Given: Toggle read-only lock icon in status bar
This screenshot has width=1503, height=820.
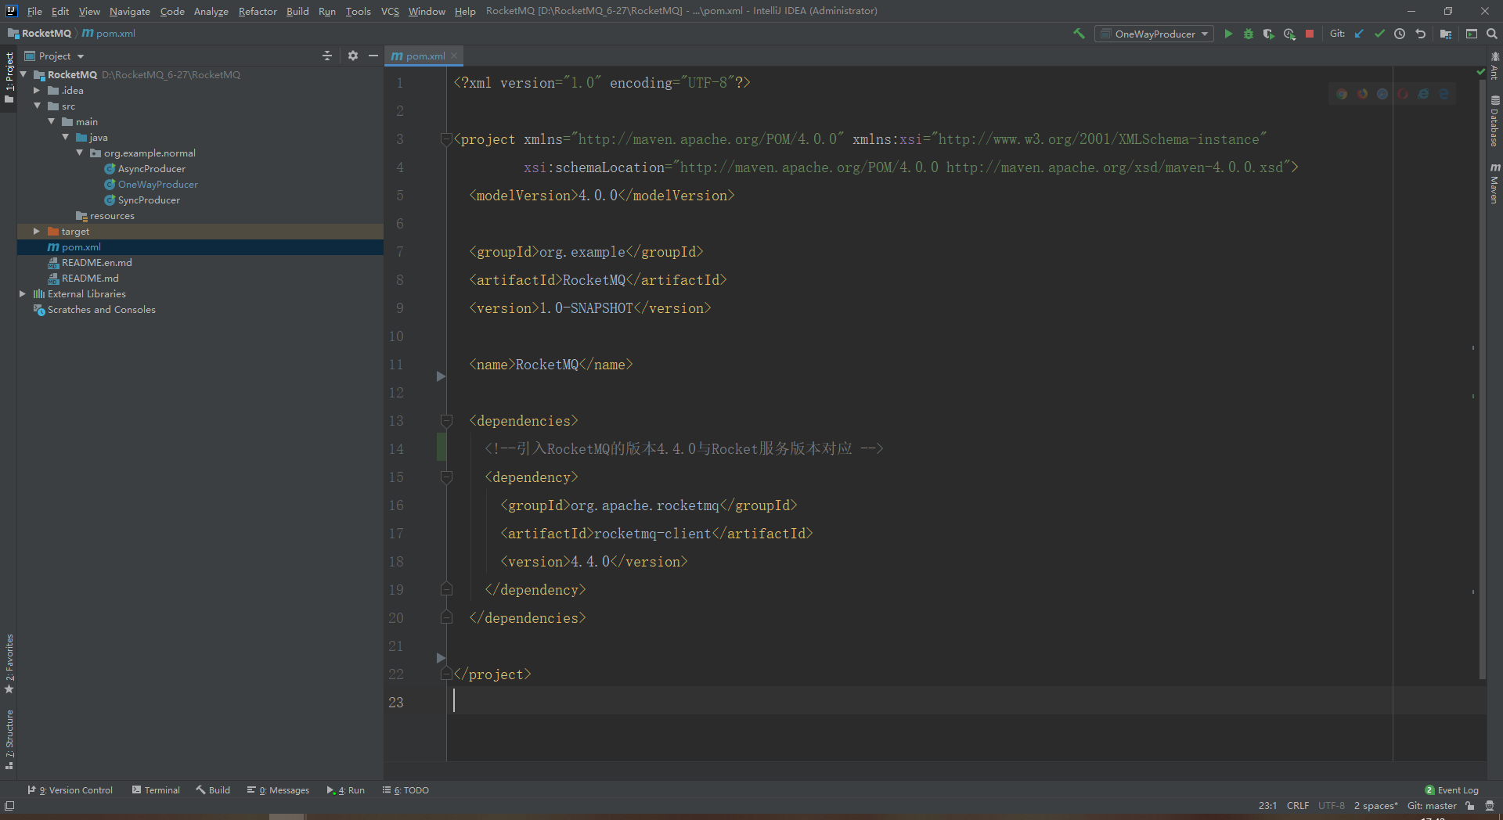Looking at the screenshot, I should pyautogui.click(x=1470, y=805).
